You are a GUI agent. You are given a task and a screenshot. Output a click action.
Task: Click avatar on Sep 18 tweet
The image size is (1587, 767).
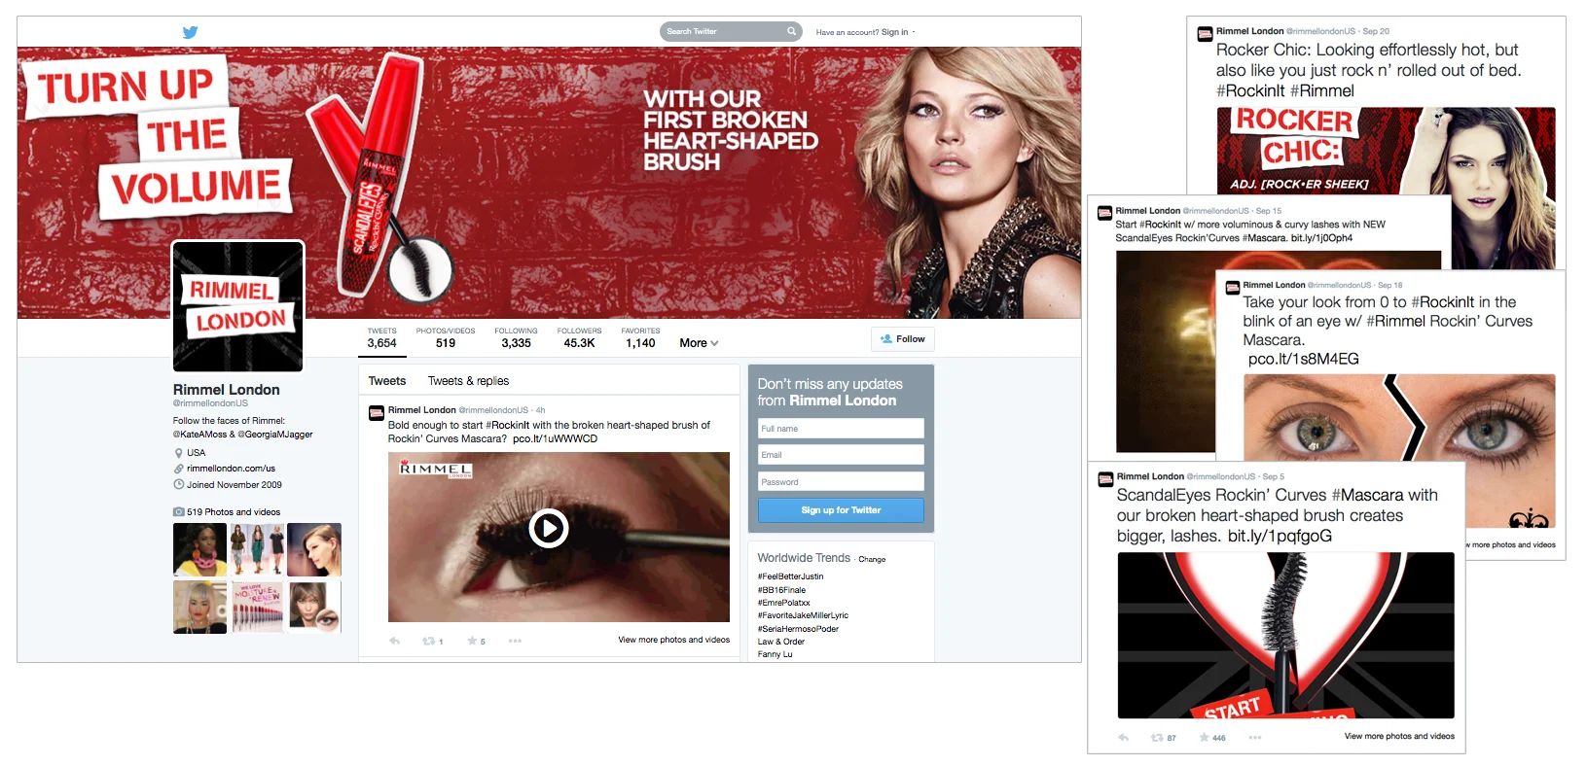(1233, 288)
